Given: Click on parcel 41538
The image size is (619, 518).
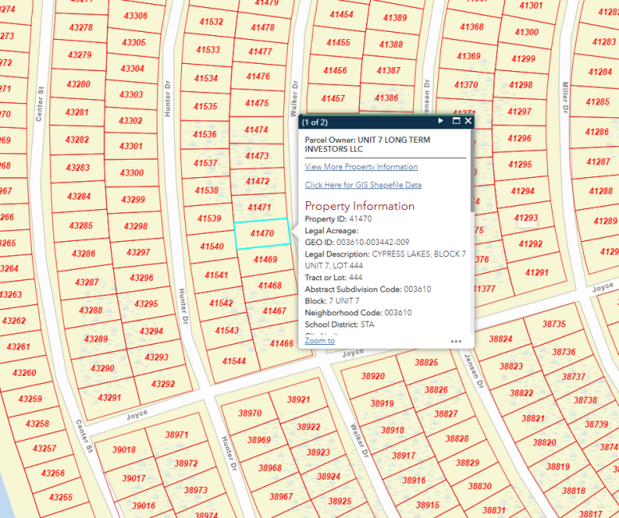Looking at the screenshot, I should coord(207,191).
